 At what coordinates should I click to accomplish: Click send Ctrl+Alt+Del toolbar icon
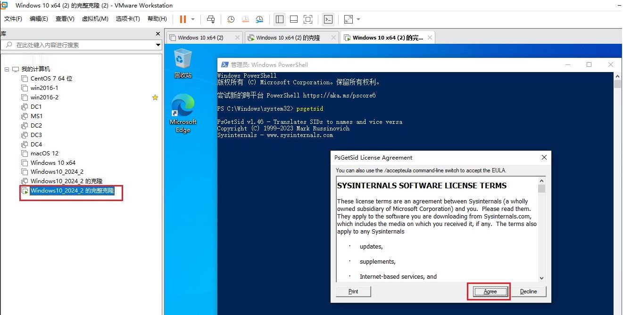pyautogui.click(x=211, y=19)
